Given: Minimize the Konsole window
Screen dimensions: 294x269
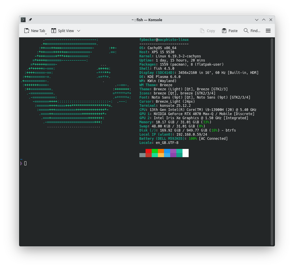Looking at the screenshot, I should (x=257, y=20).
